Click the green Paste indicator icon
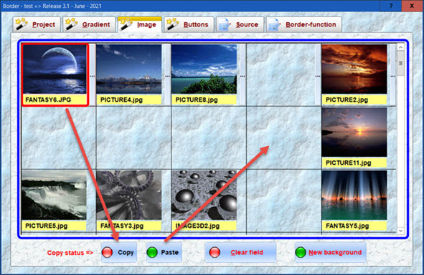Viewport: 424px width, 275px height. pyautogui.click(x=152, y=252)
